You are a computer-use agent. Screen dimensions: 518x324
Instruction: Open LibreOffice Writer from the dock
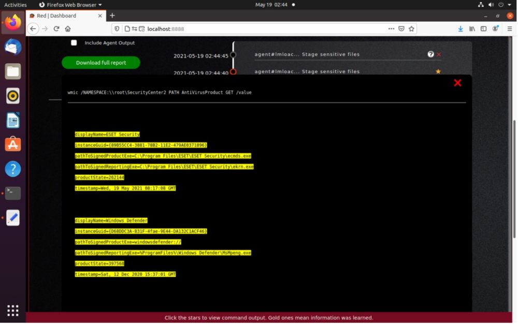point(13,120)
